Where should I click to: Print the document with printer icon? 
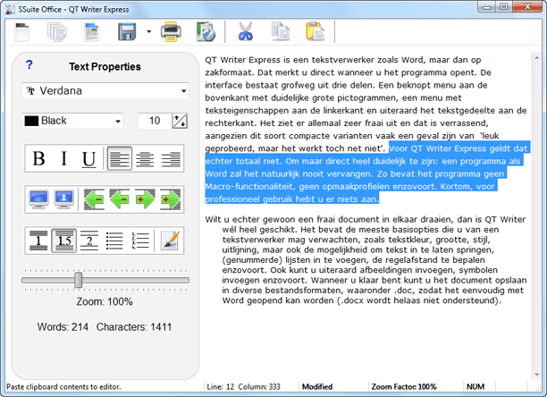(171, 32)
